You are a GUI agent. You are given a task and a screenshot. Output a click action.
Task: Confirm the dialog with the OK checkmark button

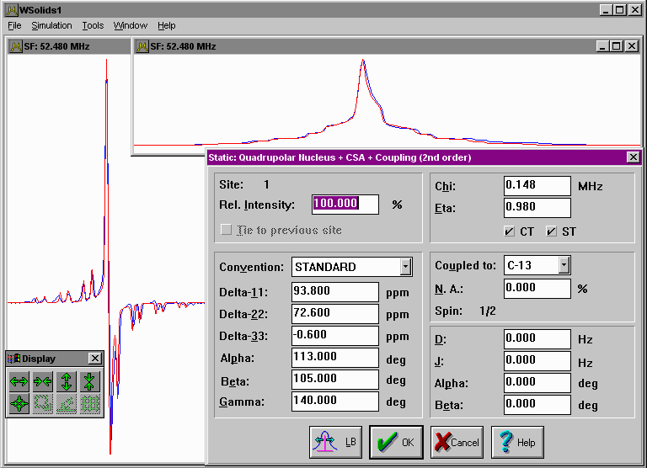pyautogui.click(x=396, y=442)
